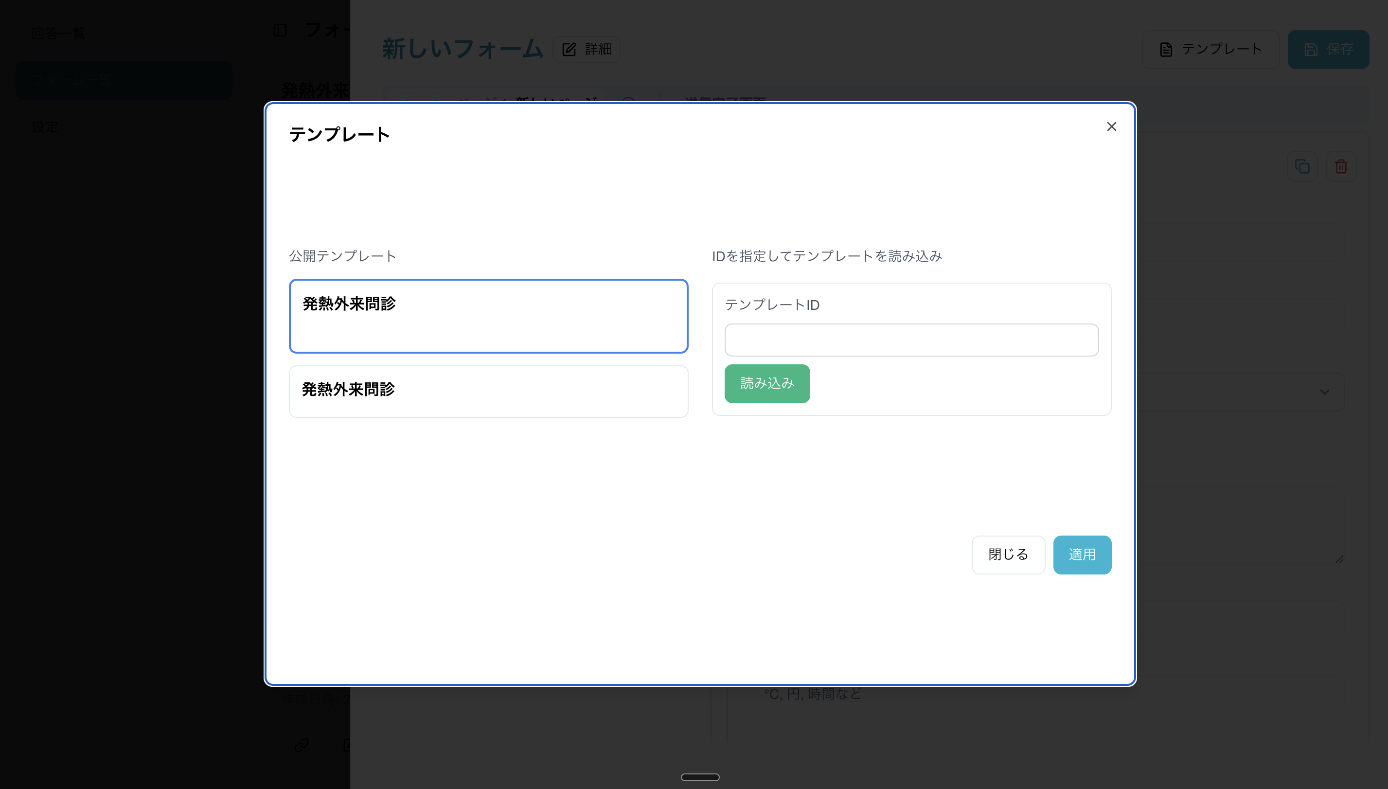Click the 閉じる button

point(1008,555)
